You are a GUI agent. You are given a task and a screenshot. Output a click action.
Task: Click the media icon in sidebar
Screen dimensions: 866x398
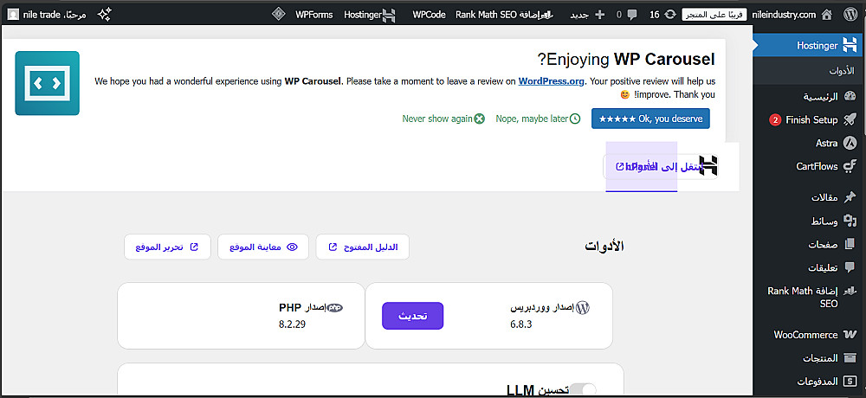850,221
